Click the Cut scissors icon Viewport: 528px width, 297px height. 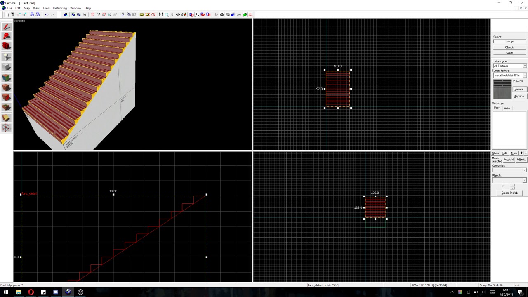pyautogui.click(x=123, y=14)
